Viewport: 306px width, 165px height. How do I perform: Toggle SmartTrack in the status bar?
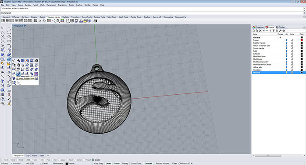pyautogui.click(x=136, y=164)
